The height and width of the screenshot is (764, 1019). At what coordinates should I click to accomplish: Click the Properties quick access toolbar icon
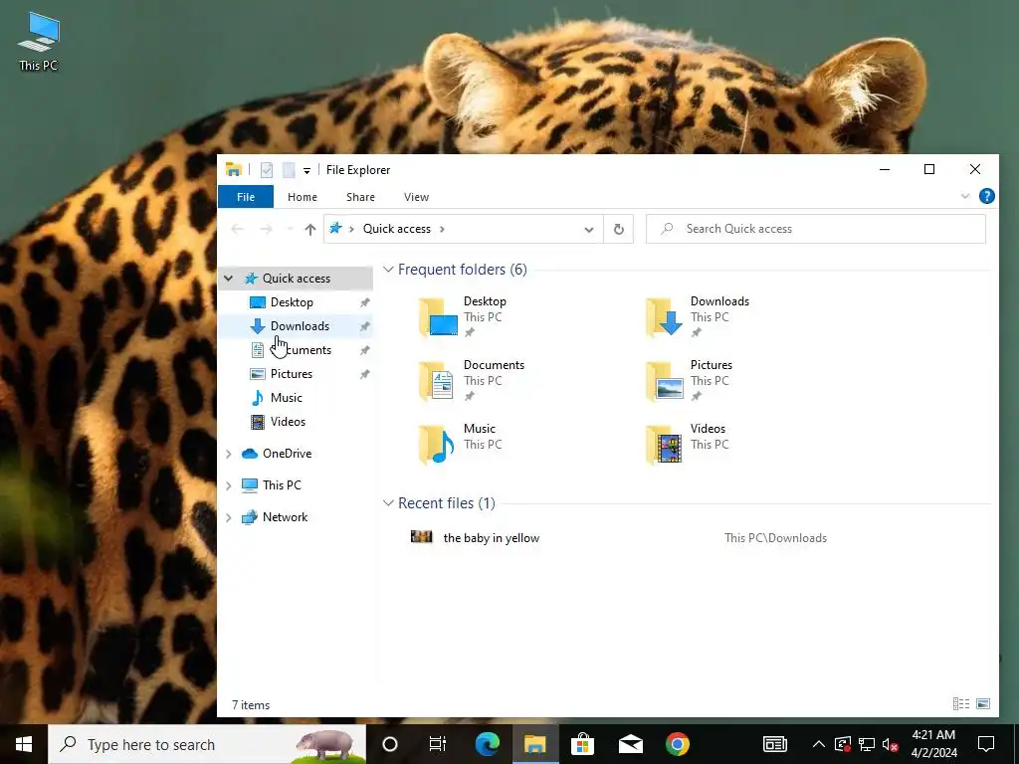(267, 170)
